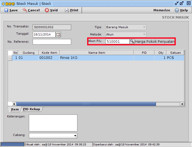Open Help from the toolbar
The width and height of the screenshot is (192, 147).
(181, 10)
